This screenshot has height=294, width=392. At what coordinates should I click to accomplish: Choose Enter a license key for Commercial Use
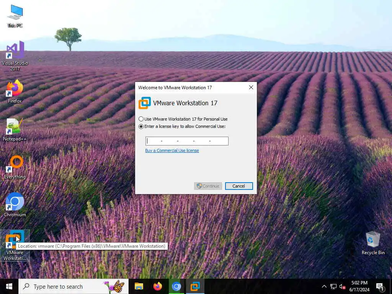coord(182,126)
